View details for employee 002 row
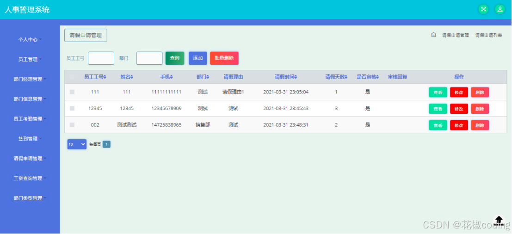 pos(438,125)
